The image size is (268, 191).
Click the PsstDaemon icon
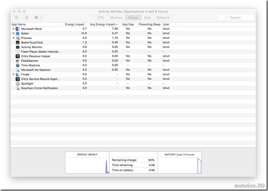18,61
